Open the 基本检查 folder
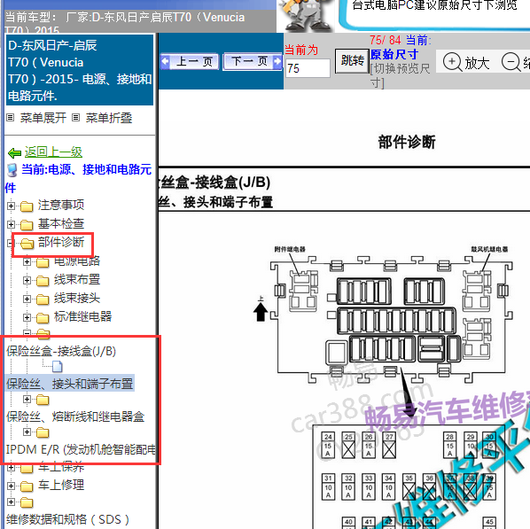Screen dimensions: 530x529 click(x=61, y=223)
